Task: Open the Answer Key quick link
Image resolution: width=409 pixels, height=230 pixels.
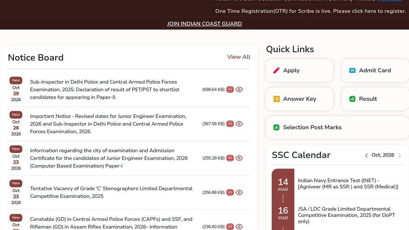Action: coord(299,99)
